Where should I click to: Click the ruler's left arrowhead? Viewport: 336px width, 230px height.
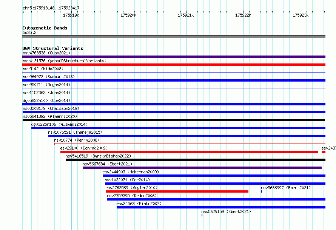click(x=23, y=12)
